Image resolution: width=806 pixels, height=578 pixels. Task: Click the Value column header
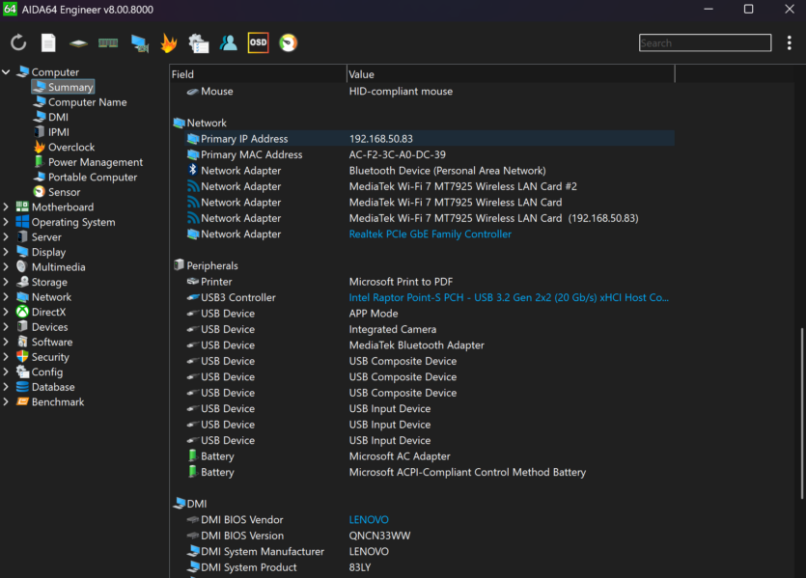point(511,74)
